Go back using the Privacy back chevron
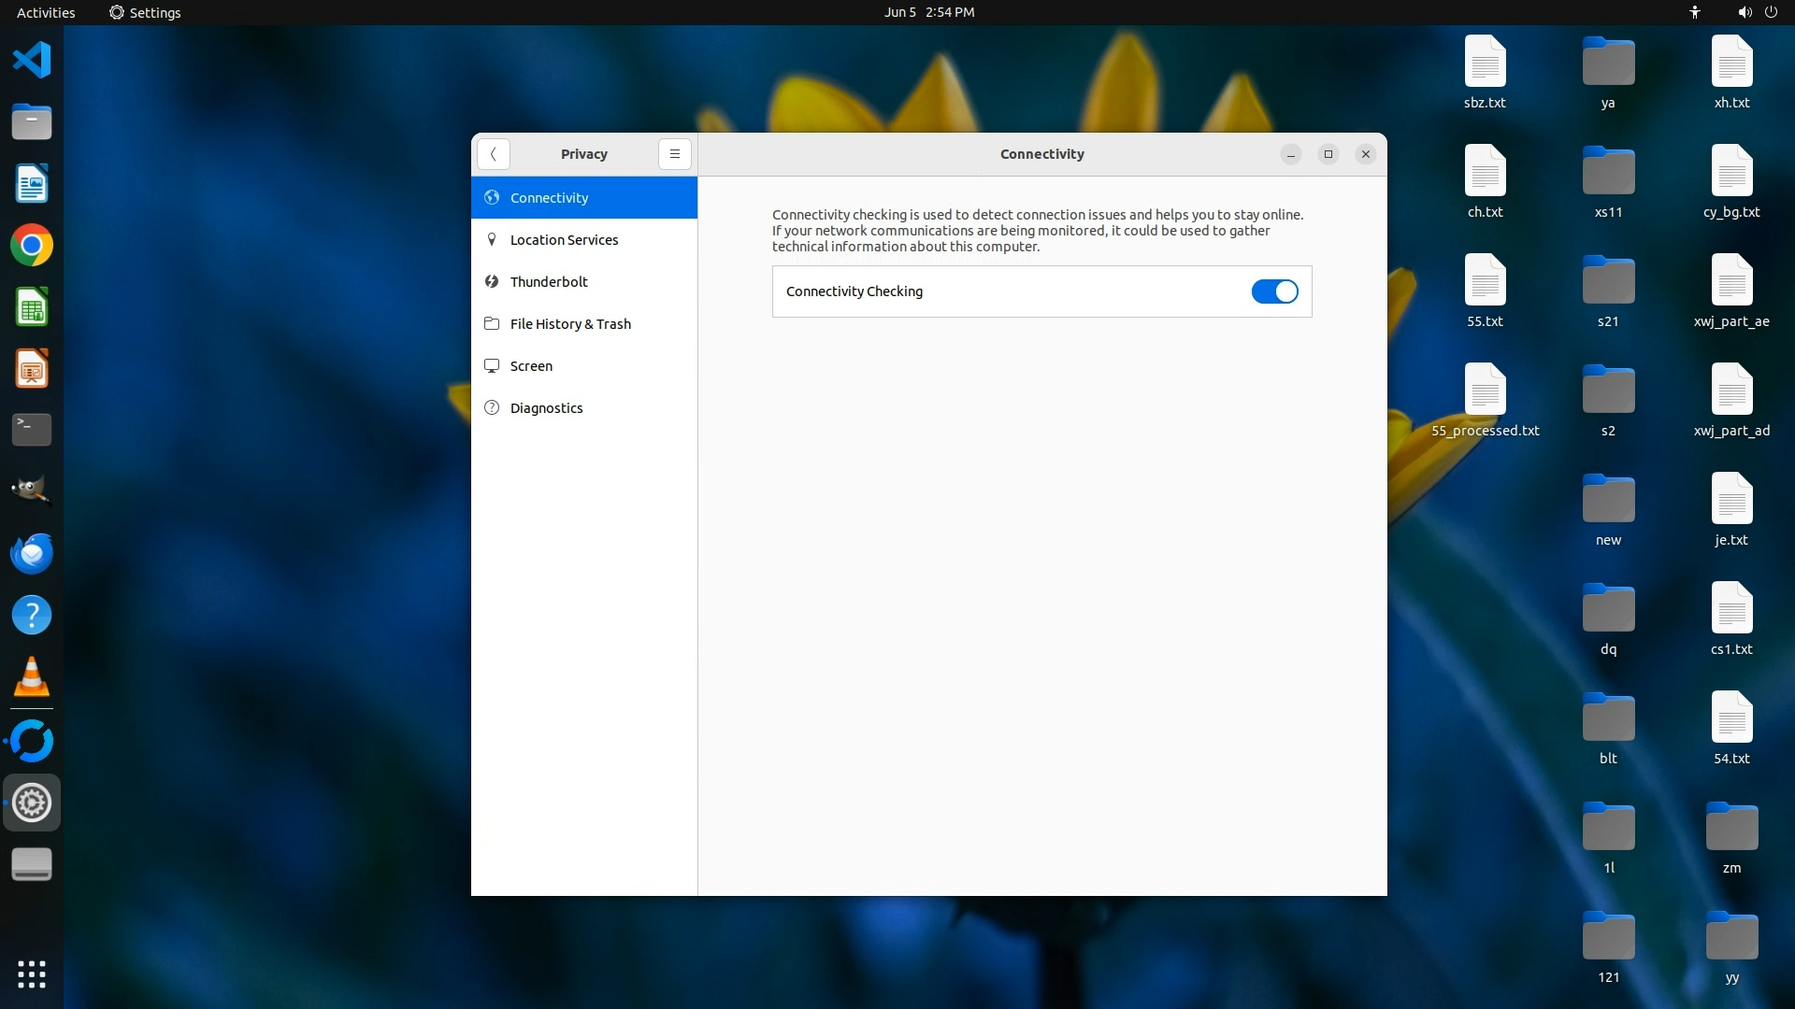The height and width of the screenshot is (1009, 1795). click(x=493, y=154)
